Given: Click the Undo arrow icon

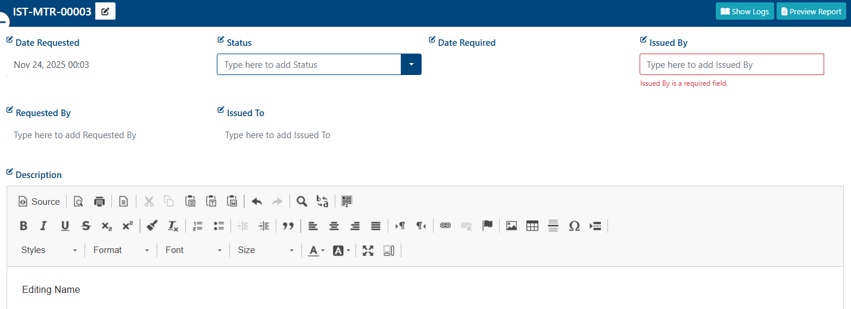Looking at the screenshot, I should [x=257, y=202].
